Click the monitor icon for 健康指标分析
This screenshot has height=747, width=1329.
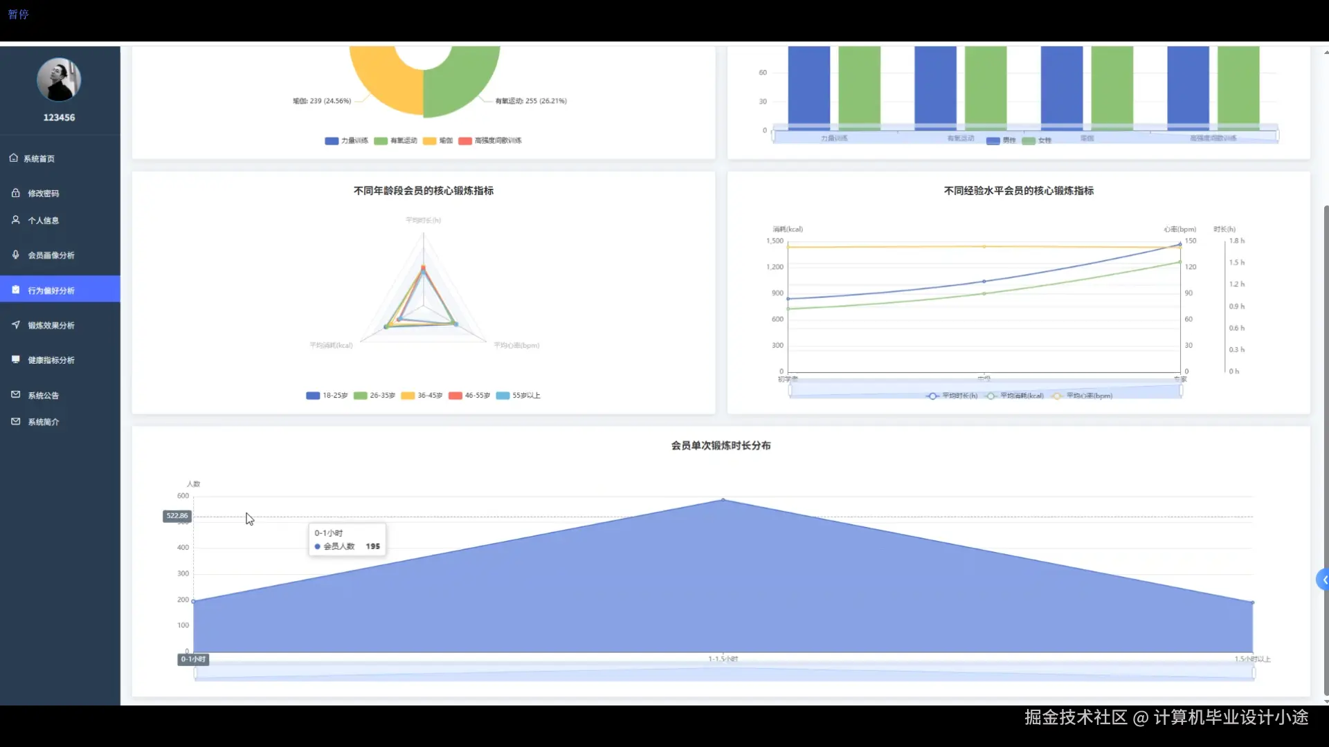coord(15,360)
